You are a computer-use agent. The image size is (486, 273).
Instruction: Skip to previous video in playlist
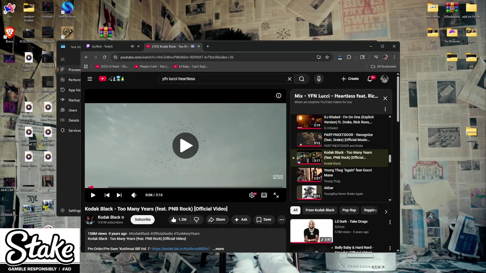tap(107, 195)
